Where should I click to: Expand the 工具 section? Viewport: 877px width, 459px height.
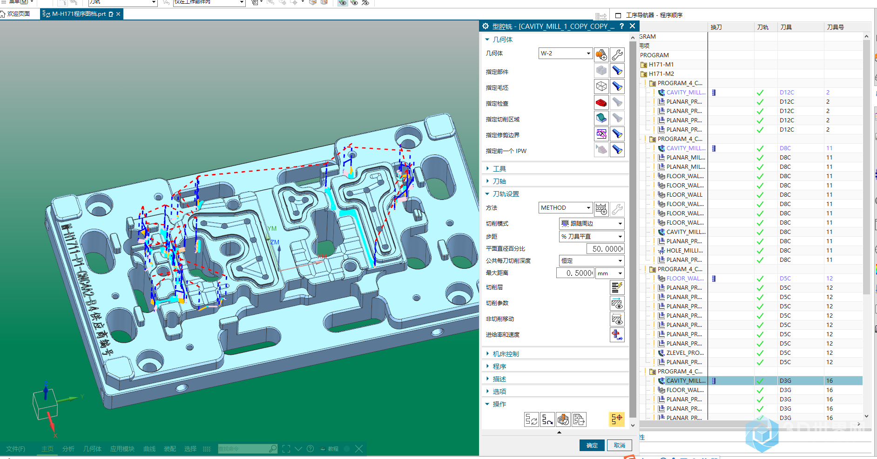point(499,169)
